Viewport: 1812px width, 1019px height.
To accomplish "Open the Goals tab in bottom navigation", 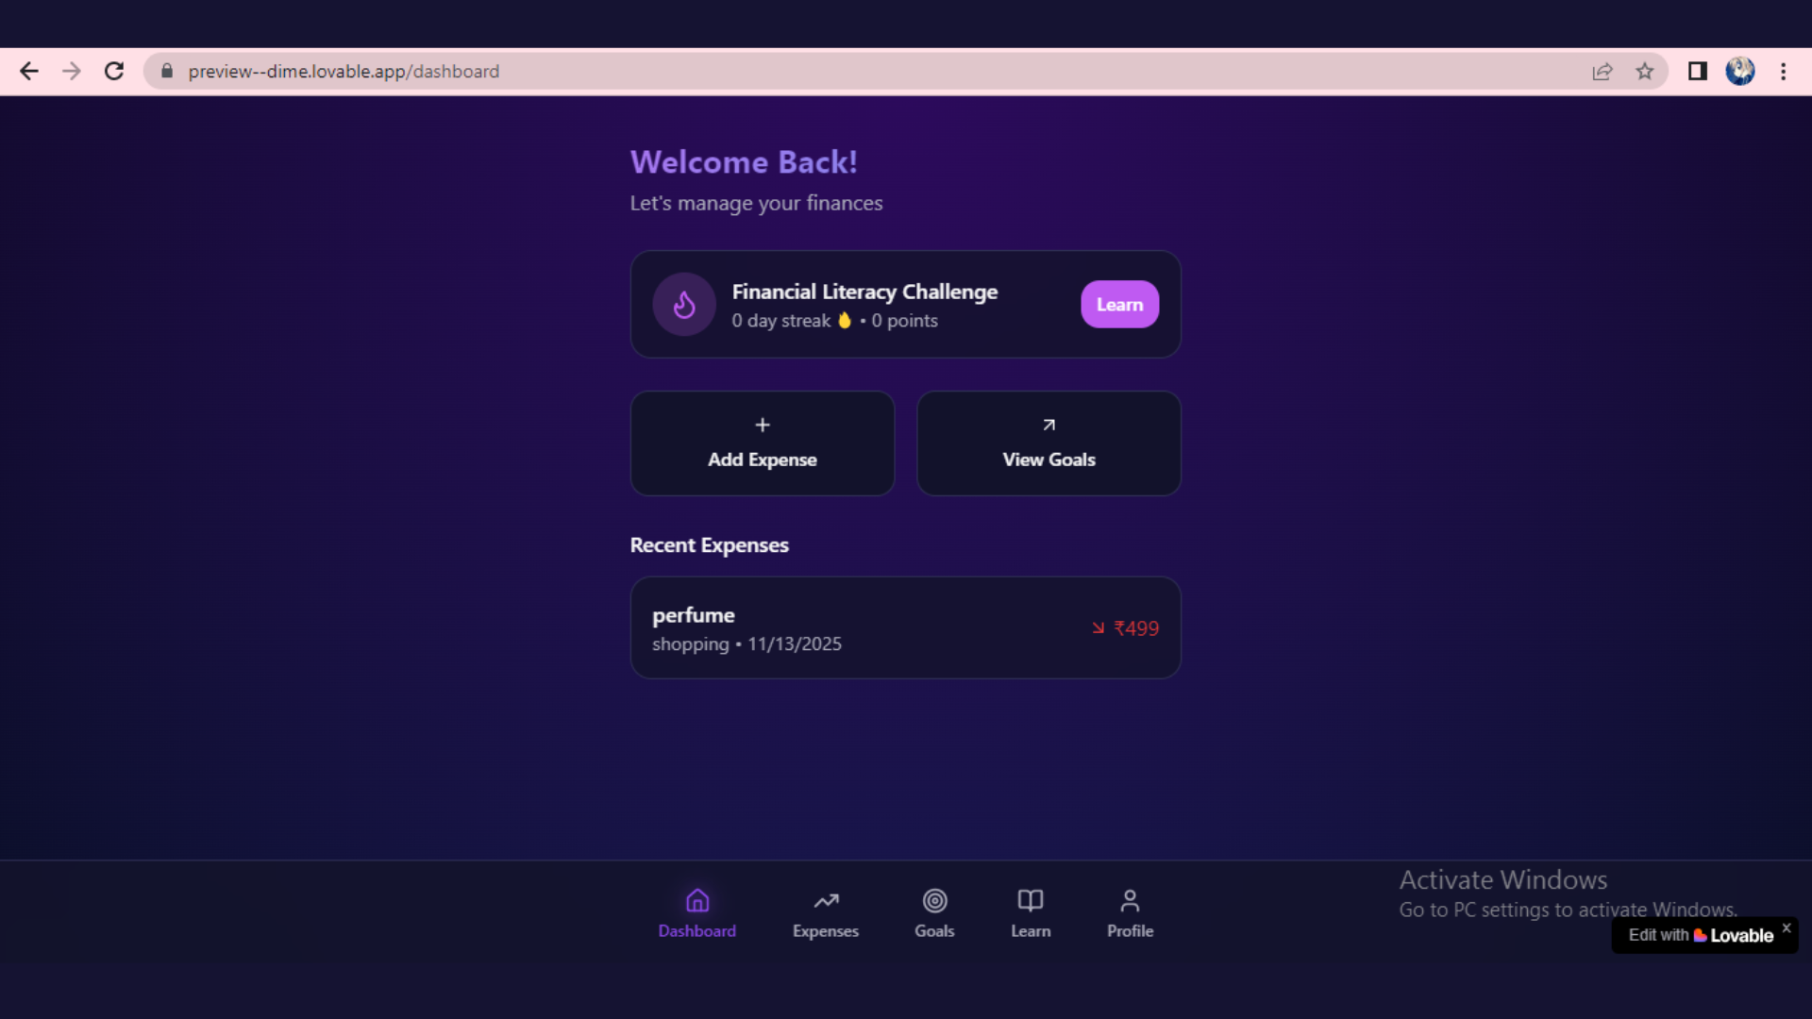I will click(934, 913).
